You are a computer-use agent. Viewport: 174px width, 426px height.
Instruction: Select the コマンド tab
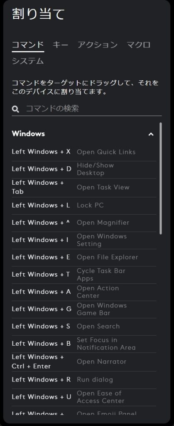[x=28, y=45]
